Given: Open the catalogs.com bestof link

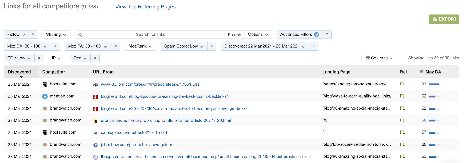Looking at the screenshot, I should (134, 132).
